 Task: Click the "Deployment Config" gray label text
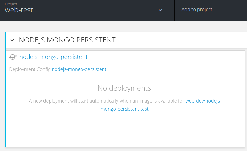30,69
